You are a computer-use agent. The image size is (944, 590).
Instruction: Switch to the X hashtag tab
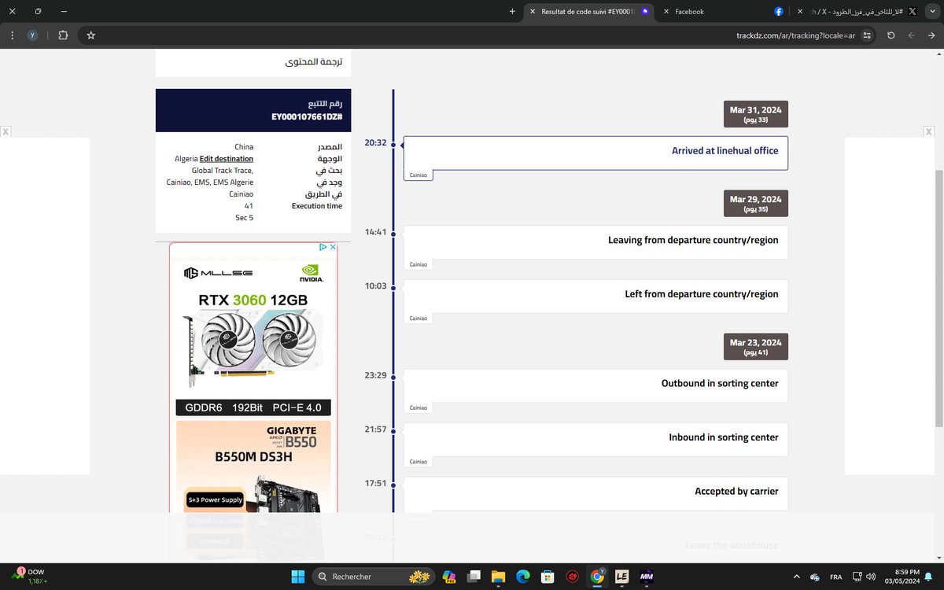857,12
